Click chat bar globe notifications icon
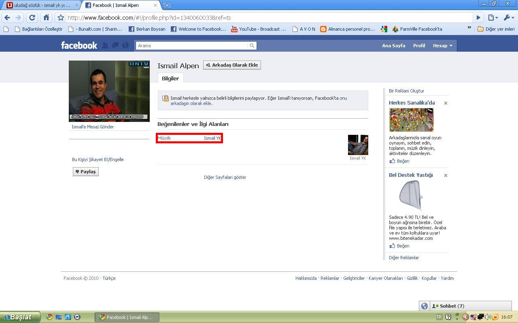Image resolution: width=518 pixels, height=323 pixels. pyautogui.click(x=425, y=306)
